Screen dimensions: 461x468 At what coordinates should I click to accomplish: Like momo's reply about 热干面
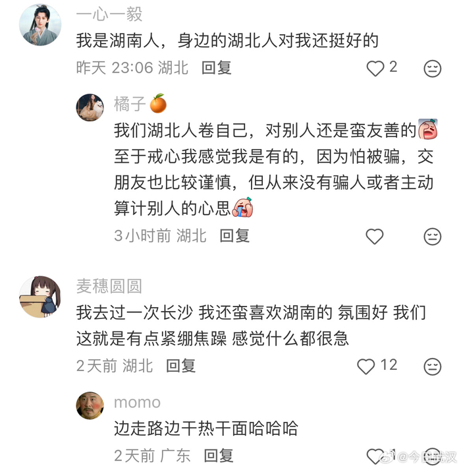click(375, 455)
